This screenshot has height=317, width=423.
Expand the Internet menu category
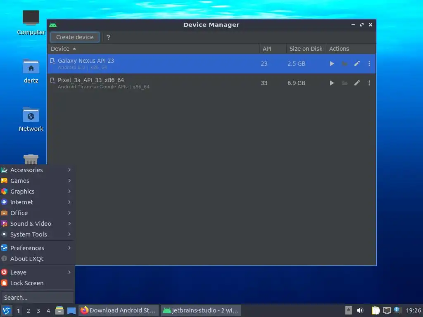(38, 202)
